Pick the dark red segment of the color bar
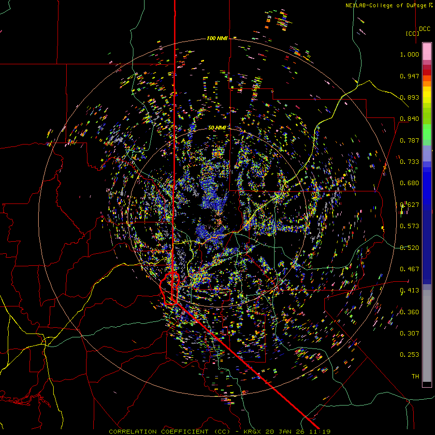 tap(427, 72)
